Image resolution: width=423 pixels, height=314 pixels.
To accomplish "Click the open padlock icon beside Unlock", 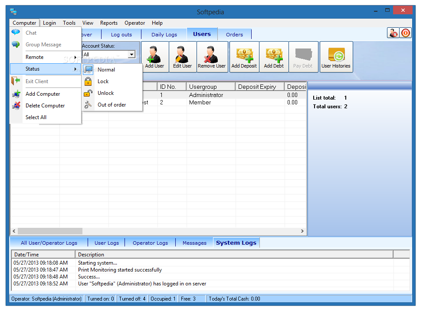I will 88,93.
